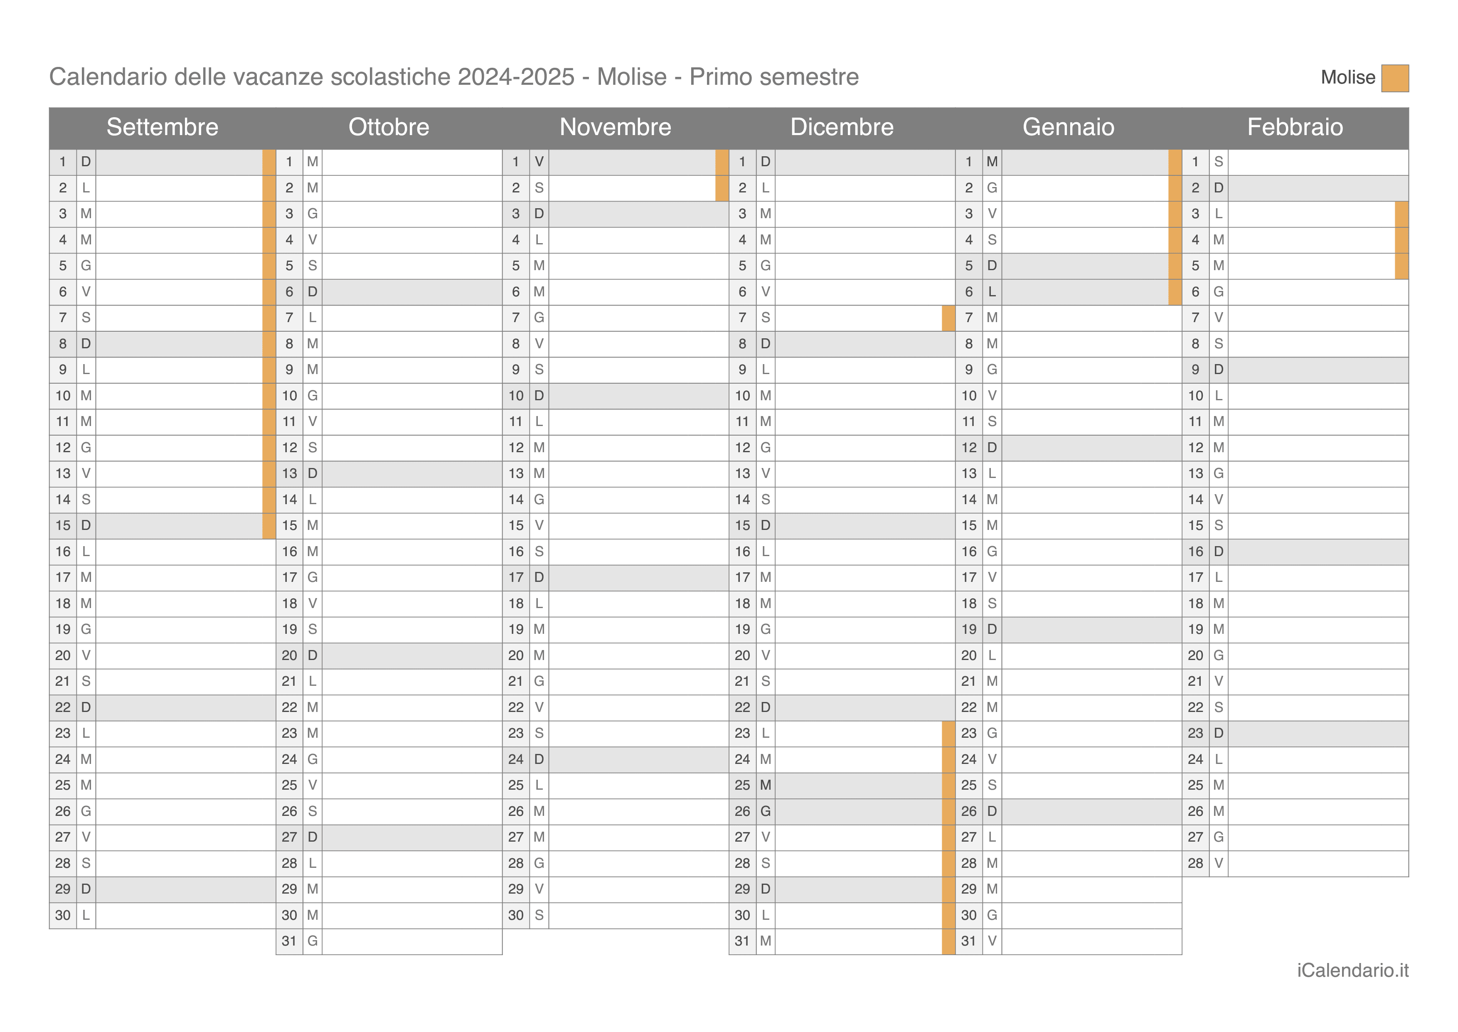Click day 8 in Dicembre
The image size is (1458, 1032).
tap(742, 344)
